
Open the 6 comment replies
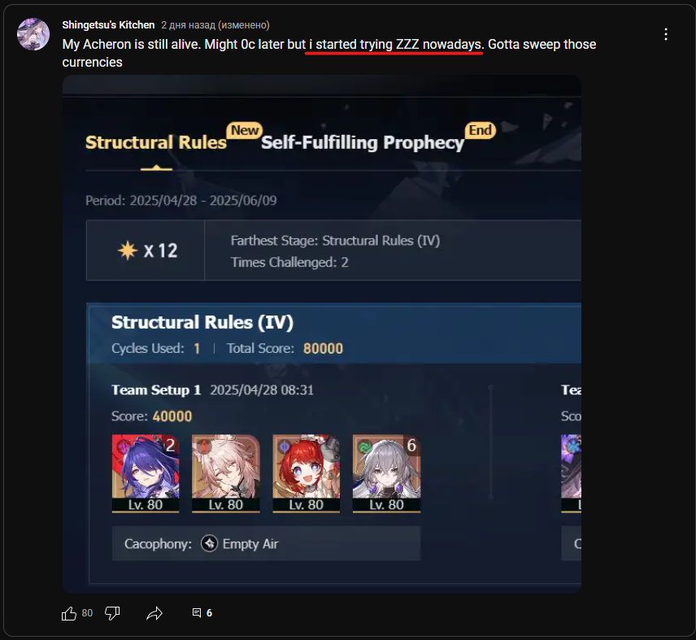tap(202, 613)
